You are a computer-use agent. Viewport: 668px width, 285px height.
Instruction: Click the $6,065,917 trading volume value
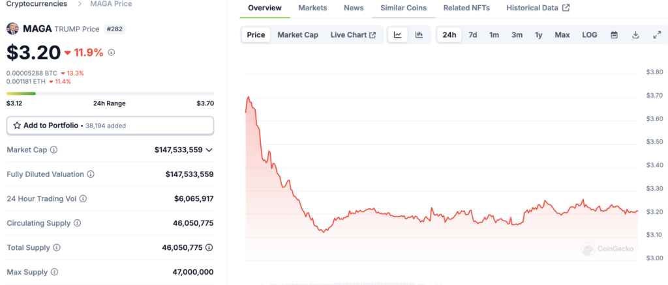[194, 198]
